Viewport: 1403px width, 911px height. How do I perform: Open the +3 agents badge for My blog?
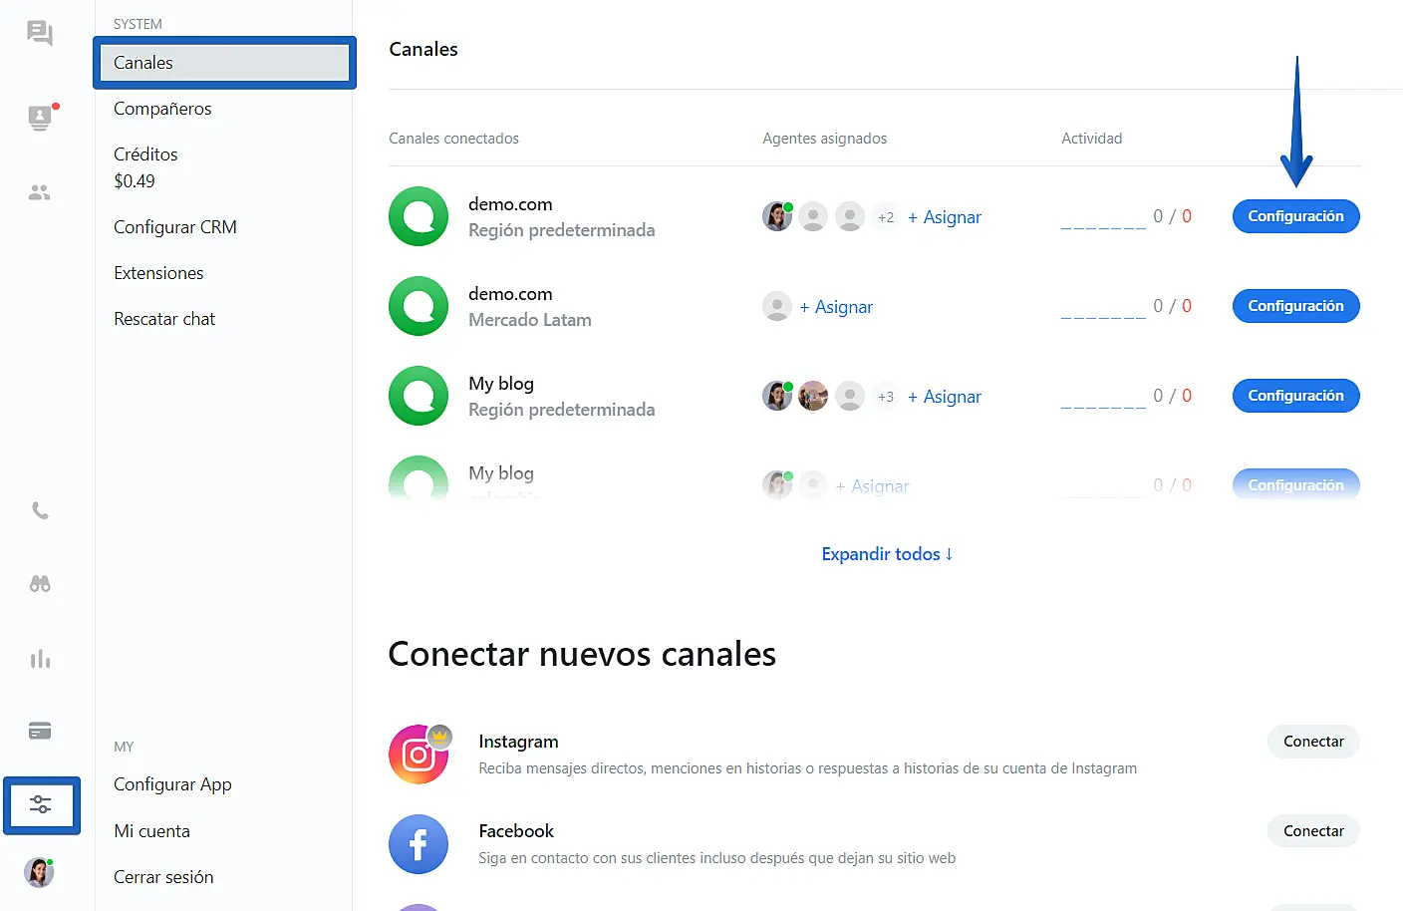pyautogui.click(x=885, y=397)
